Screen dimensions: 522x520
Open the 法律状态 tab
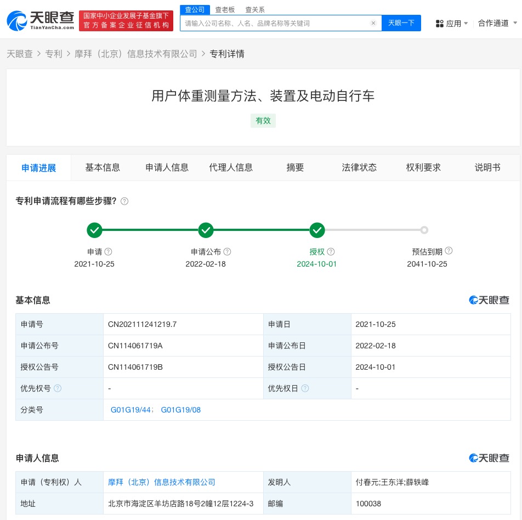[x=359, y=168]
